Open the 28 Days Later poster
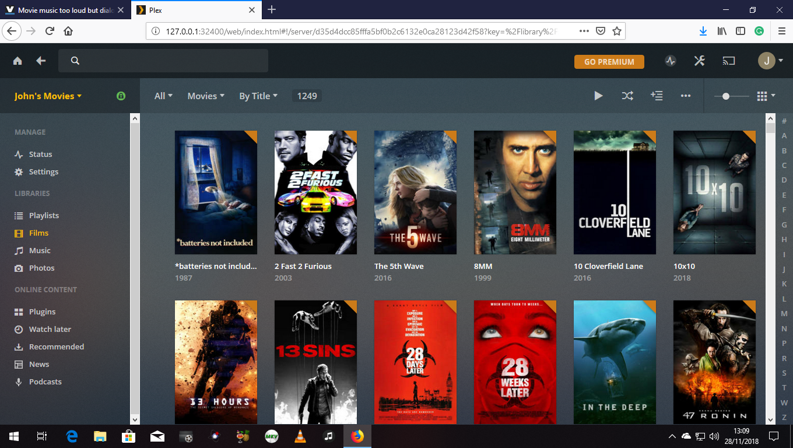 pos(415,362)
